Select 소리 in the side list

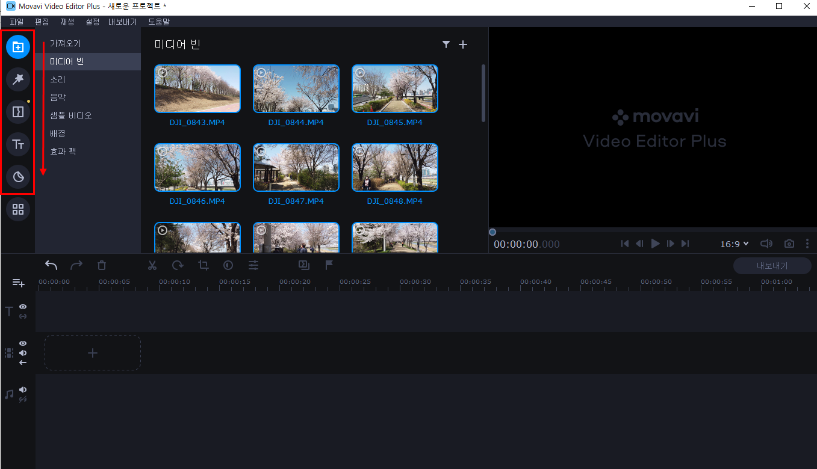[88, 79]
